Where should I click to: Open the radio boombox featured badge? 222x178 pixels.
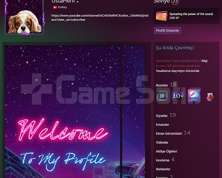pos(162,16)
